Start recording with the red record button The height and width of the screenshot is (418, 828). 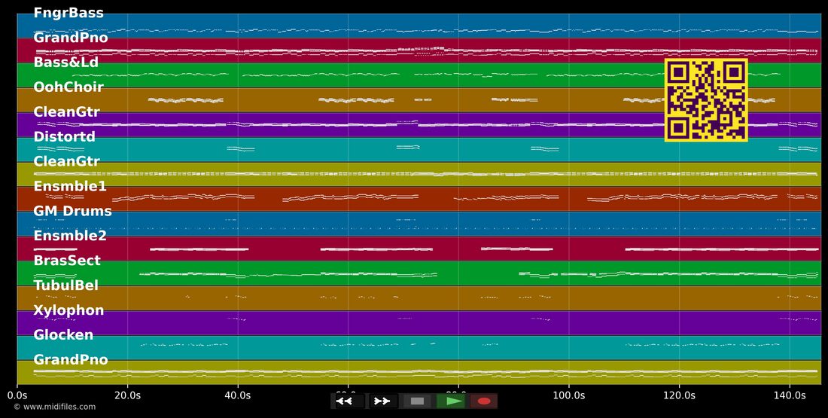point(484,401)
